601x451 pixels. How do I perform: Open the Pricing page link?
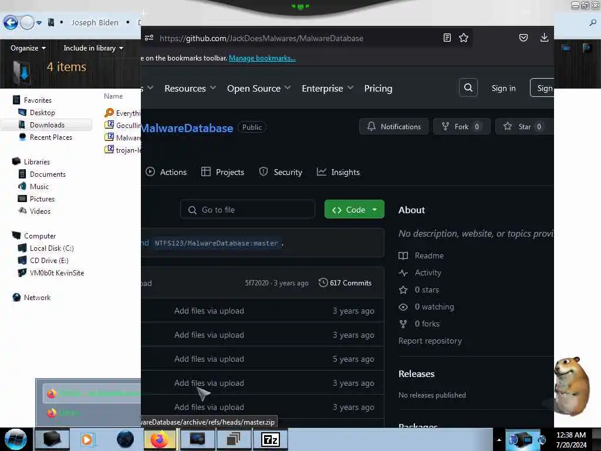(378, 89)
